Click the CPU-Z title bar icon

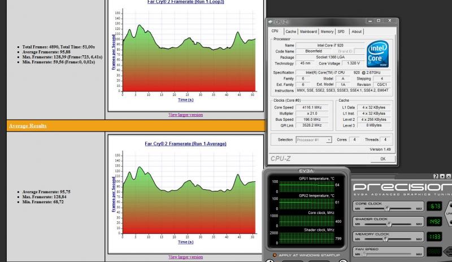pos(270,21)
